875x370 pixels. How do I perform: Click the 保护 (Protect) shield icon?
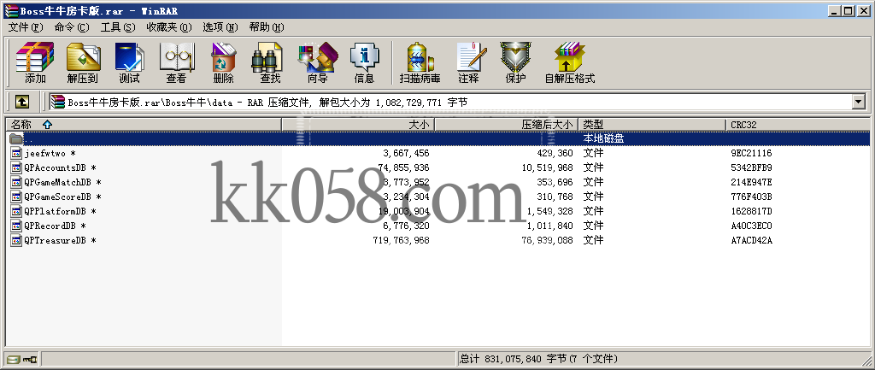point(515,57)
